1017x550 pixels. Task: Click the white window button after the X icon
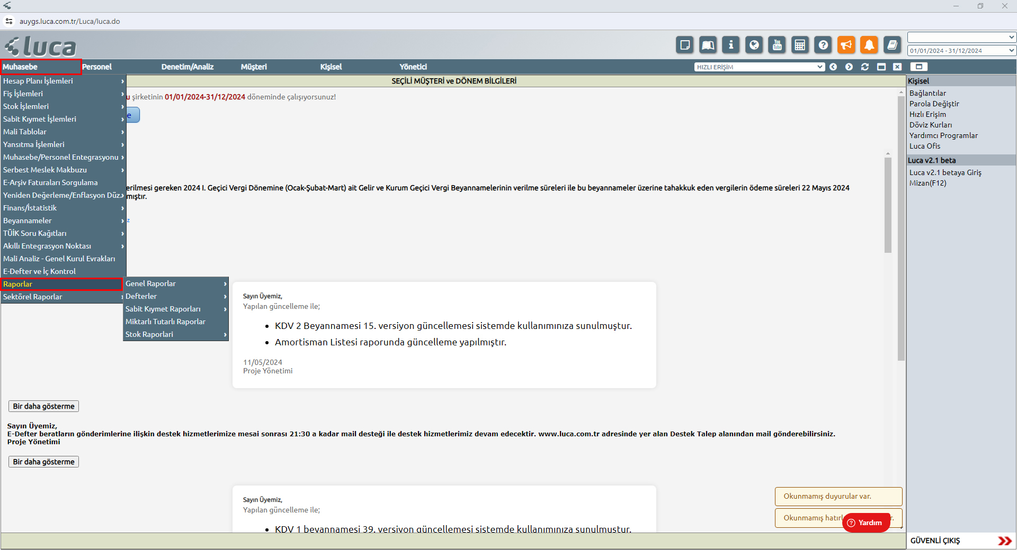(919, 67)
